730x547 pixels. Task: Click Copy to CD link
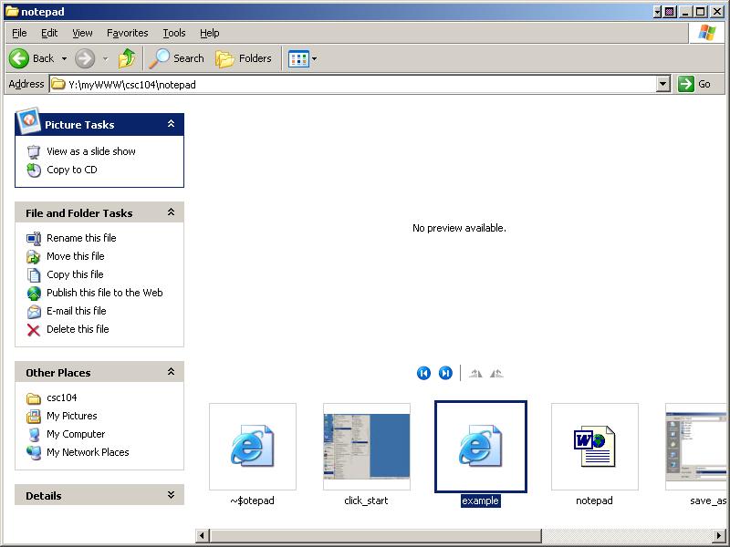(72, 170)
